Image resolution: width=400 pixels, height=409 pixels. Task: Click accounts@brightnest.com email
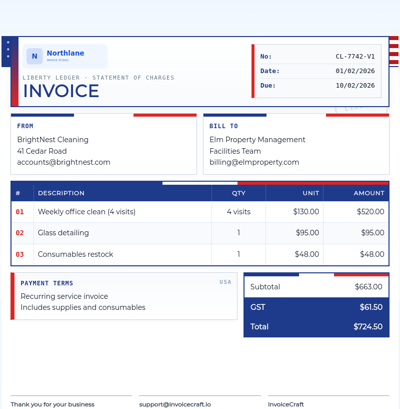63,162
